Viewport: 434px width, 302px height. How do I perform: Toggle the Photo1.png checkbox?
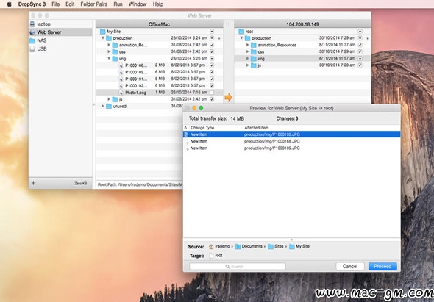pyautogui.click(x=212, y=93)
